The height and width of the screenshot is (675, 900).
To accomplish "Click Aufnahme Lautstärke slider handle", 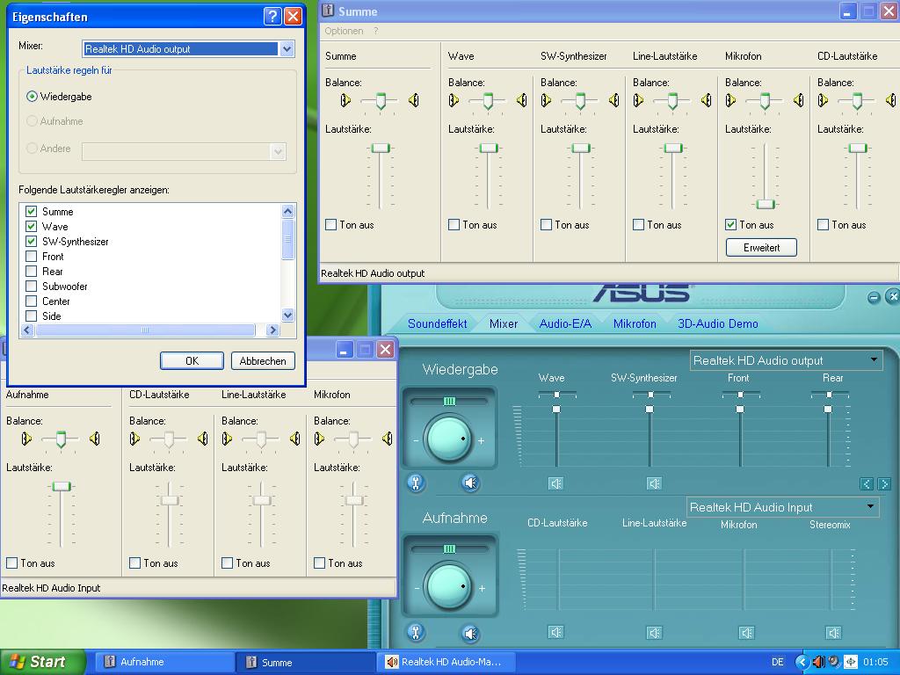I will [x=61, y=487].
